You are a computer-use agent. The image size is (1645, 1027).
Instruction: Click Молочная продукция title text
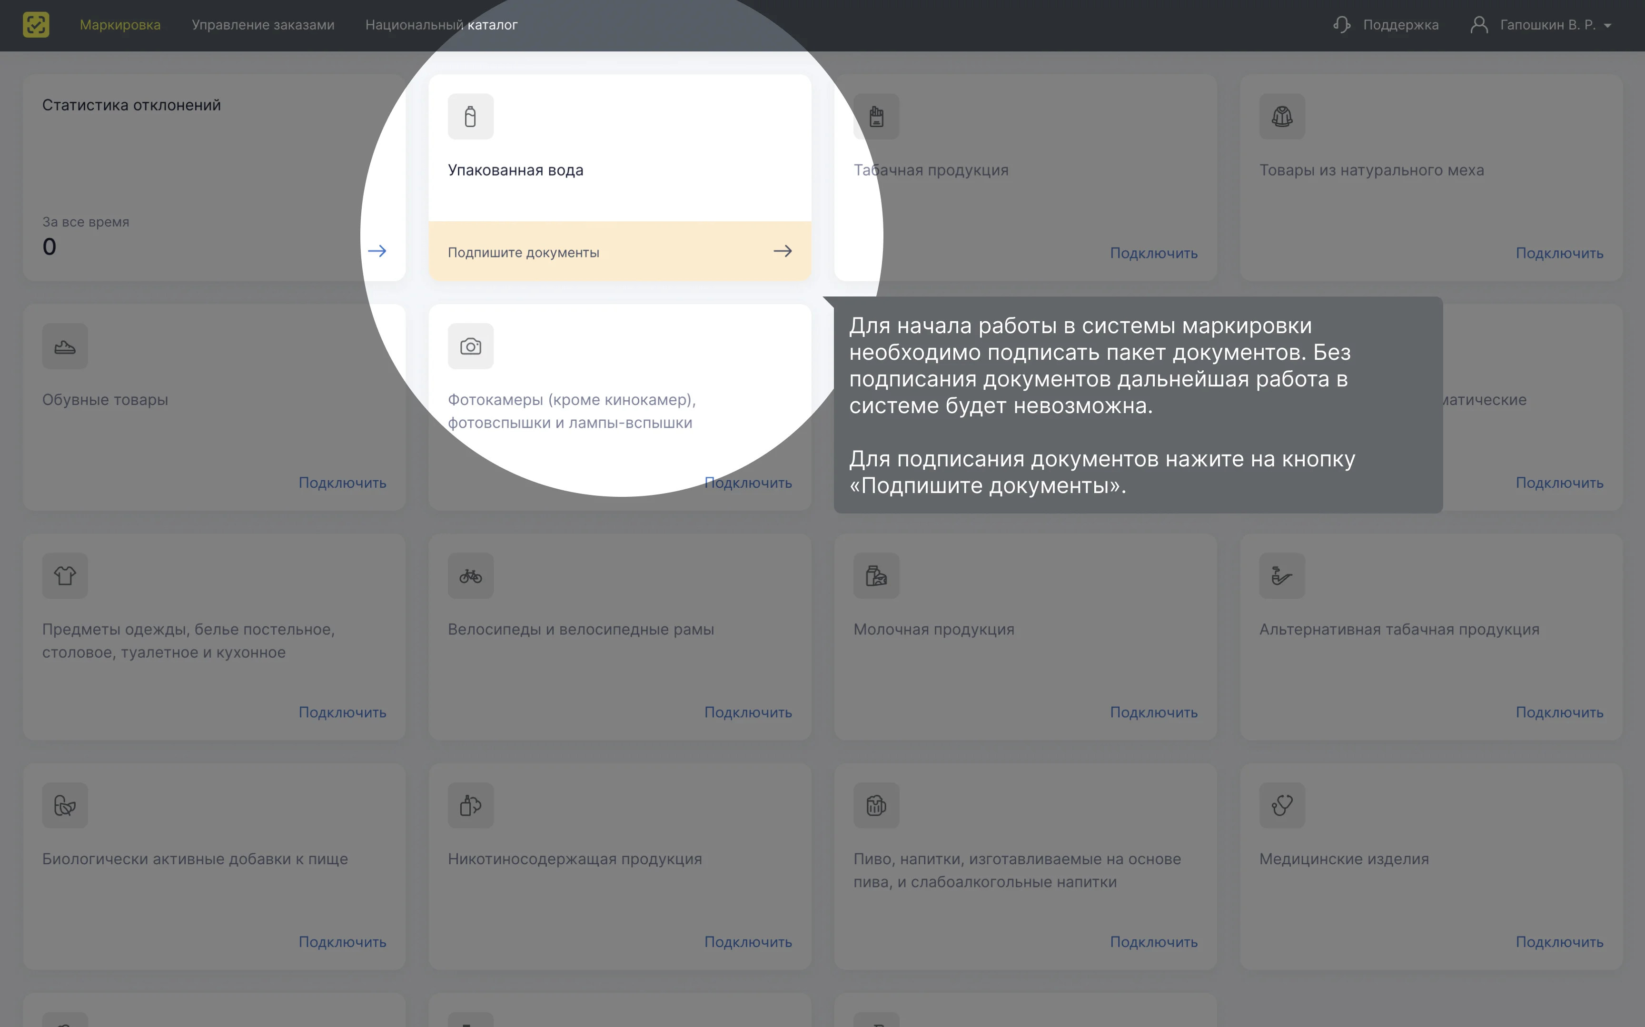coord(934,630)
